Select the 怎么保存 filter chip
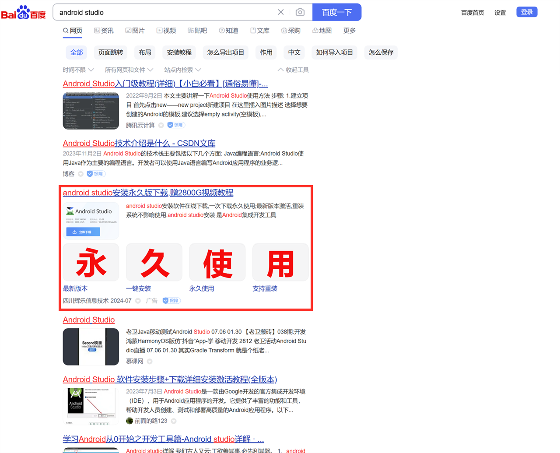The image size is (560, 453). click(x=381, y=53)
